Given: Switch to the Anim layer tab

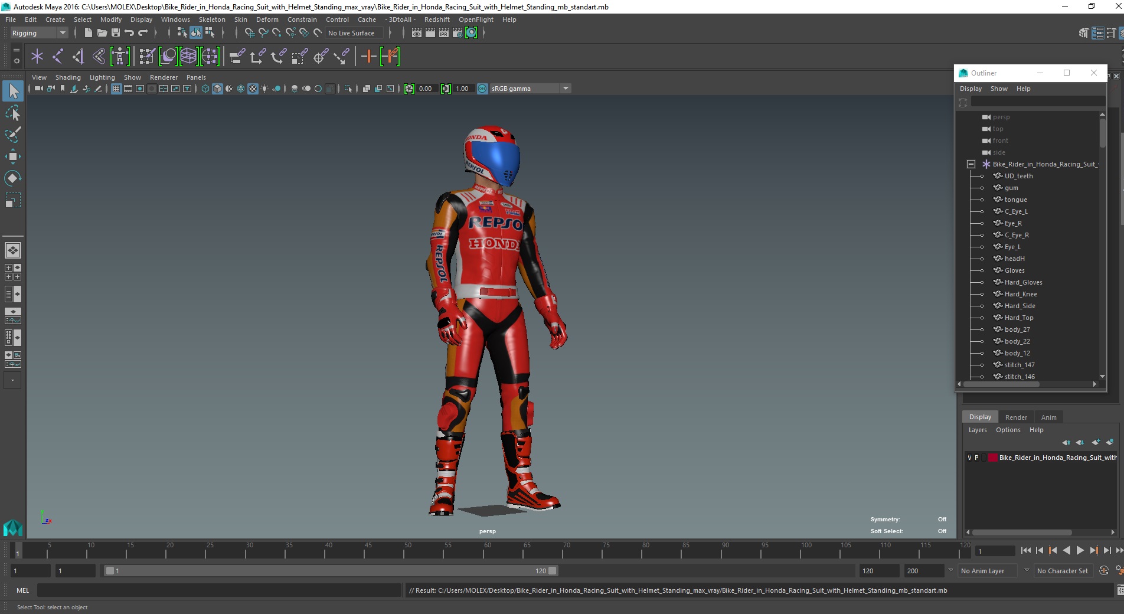Looking at the screenshot, I should 1048,417.
